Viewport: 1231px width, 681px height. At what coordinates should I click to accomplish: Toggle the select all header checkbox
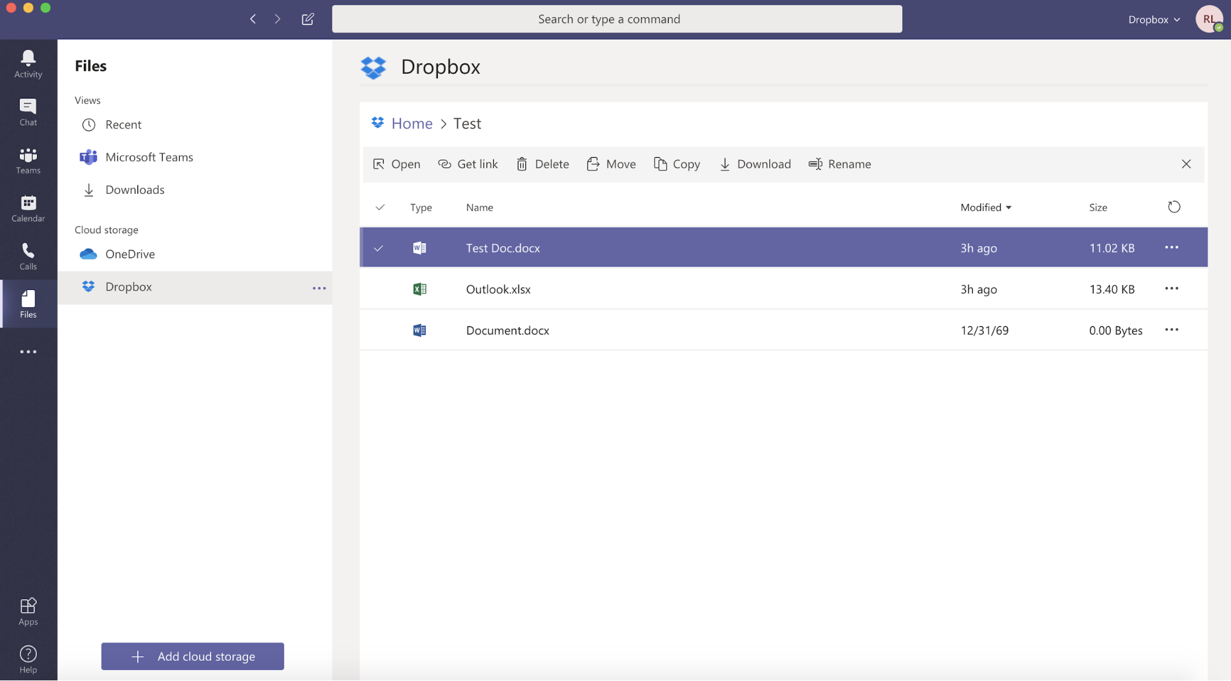click(380, 208)
